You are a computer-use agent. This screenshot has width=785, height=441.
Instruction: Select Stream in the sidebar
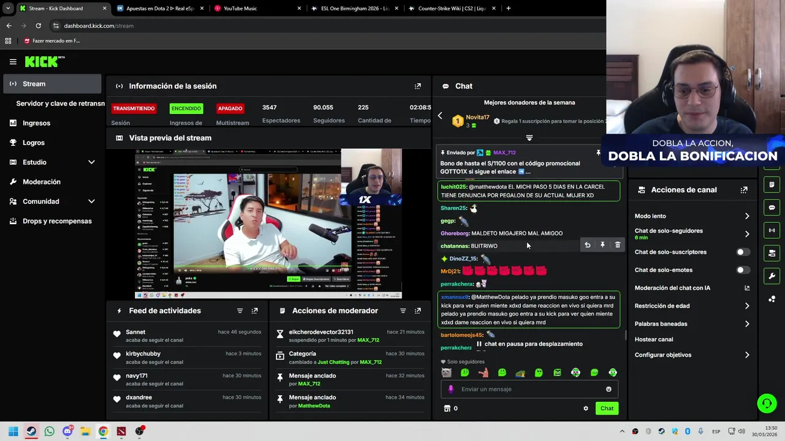coord(52,84)
